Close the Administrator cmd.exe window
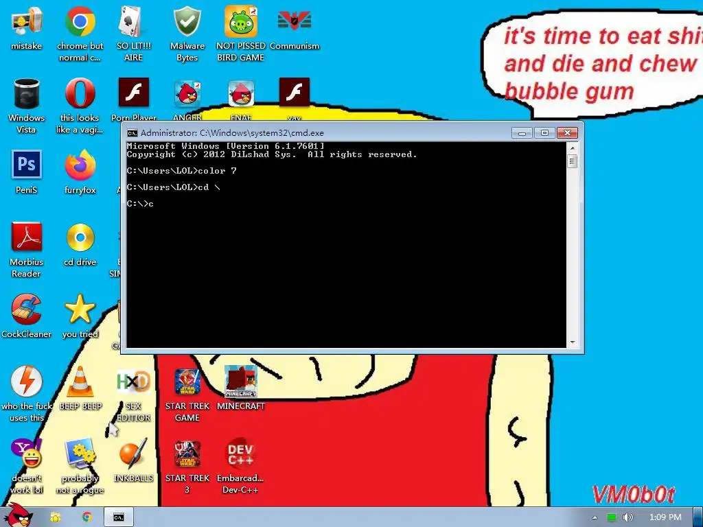This screenshot has height=527, width=703. coord(567,133)
